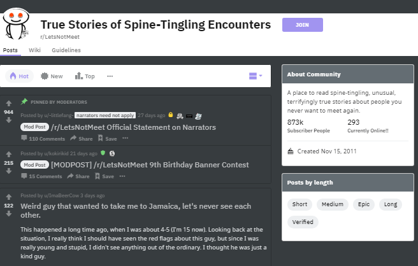This screenshot has height=266, width=418.
Task: Upvote the pinned Narrators post with 944 votes
Action: pyautogui.click(x=9, y=103)
